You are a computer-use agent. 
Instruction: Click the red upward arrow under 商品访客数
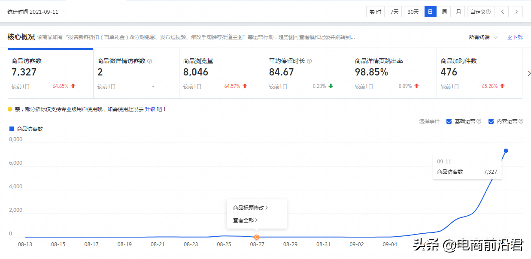(73, 86)
